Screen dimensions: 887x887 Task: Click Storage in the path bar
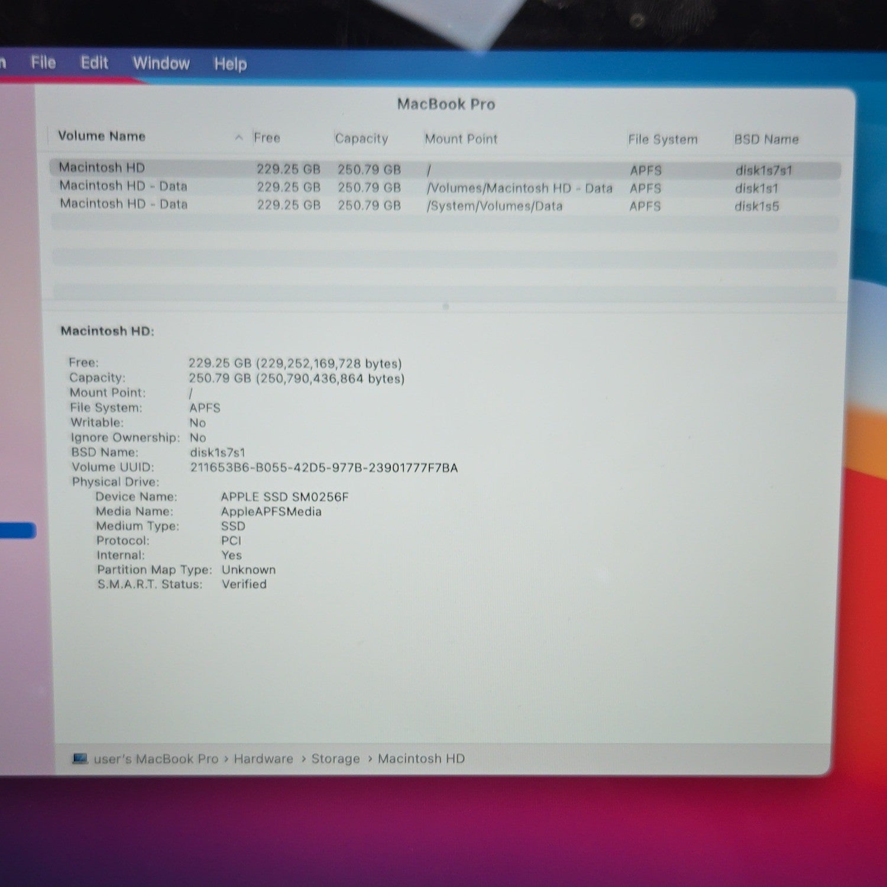point(335,759)
